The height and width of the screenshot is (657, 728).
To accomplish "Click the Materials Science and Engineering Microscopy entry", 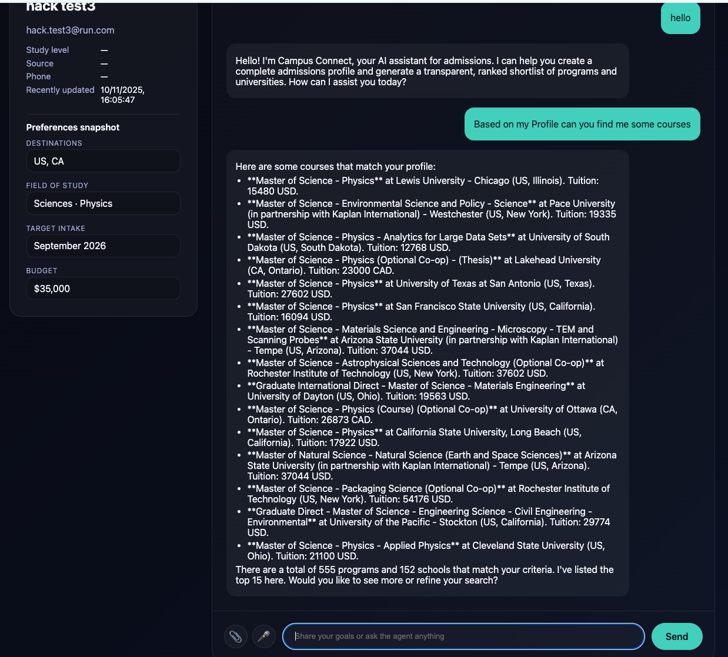I will click(x=433, y=340).
